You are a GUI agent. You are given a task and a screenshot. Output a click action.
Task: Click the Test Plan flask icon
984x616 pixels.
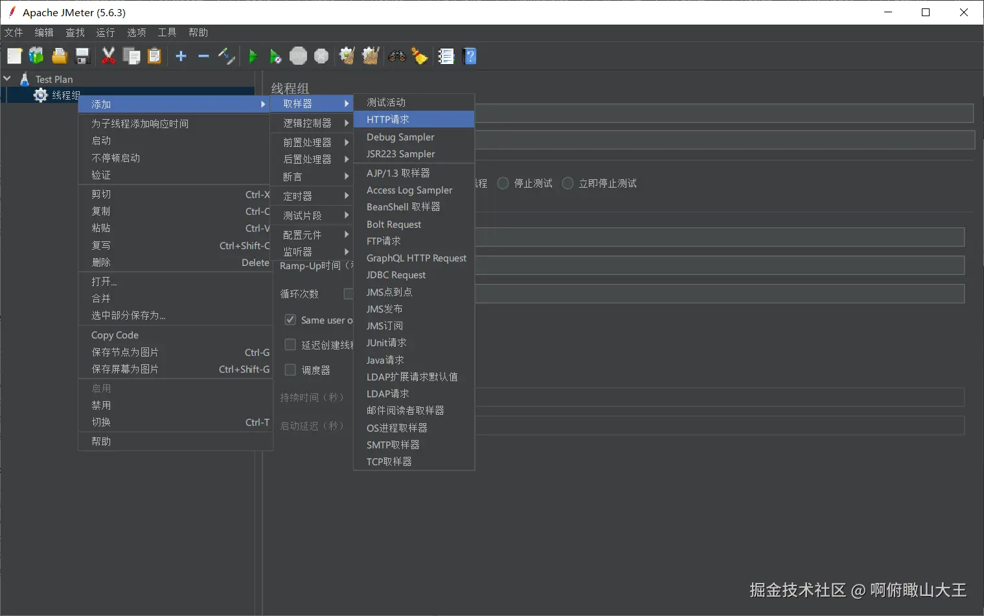25,79
